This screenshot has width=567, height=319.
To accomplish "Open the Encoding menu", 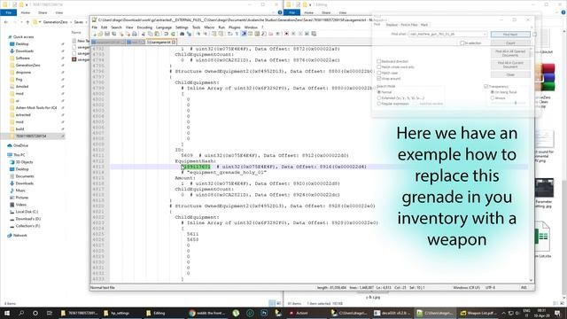I will 144,27.
